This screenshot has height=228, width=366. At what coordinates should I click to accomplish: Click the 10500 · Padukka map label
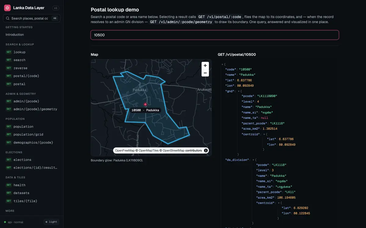point(145,110)
